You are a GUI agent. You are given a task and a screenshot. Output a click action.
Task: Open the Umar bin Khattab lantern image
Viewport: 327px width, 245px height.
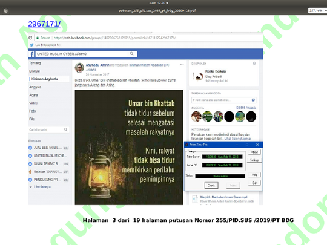click(129, 147)
